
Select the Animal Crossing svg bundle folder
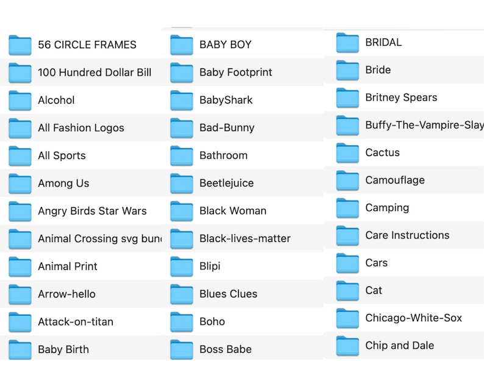click(81, 238)
